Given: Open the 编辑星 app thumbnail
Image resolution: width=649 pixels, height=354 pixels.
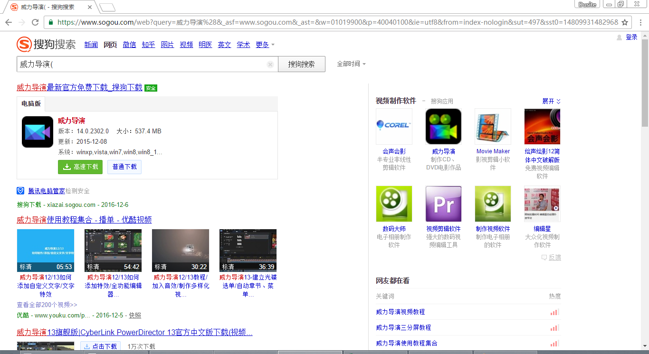Looking at the screenshot, I should 542,204.
